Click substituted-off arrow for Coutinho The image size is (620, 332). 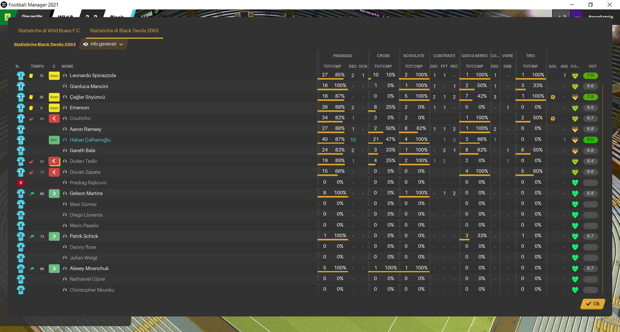[x=54, y=118]
